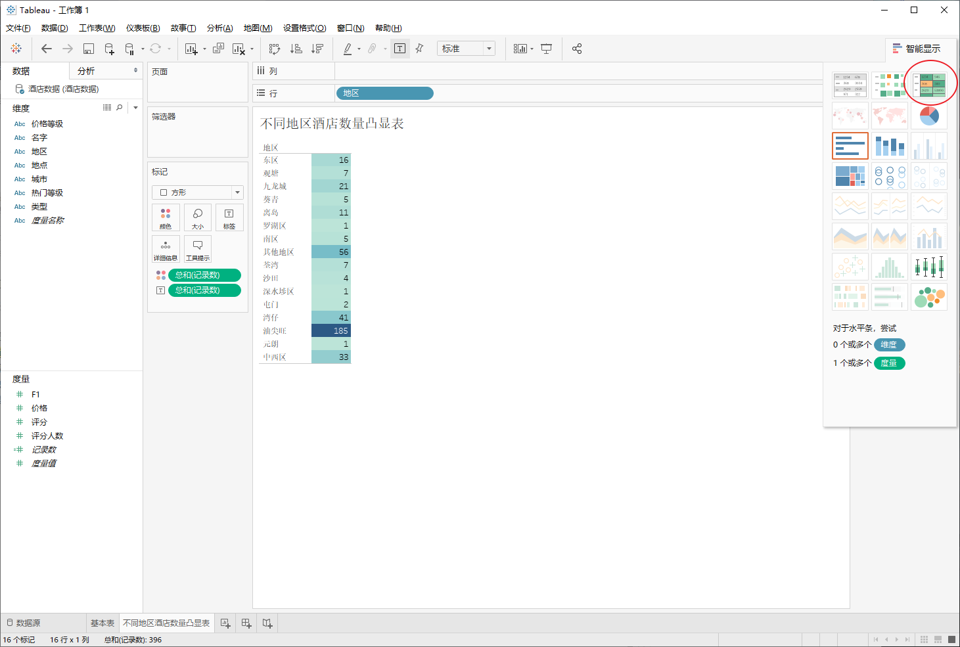Choose the box-and-whisker plot thumbnail
This screenshot has width=960, height=647.
pos(929,267)
